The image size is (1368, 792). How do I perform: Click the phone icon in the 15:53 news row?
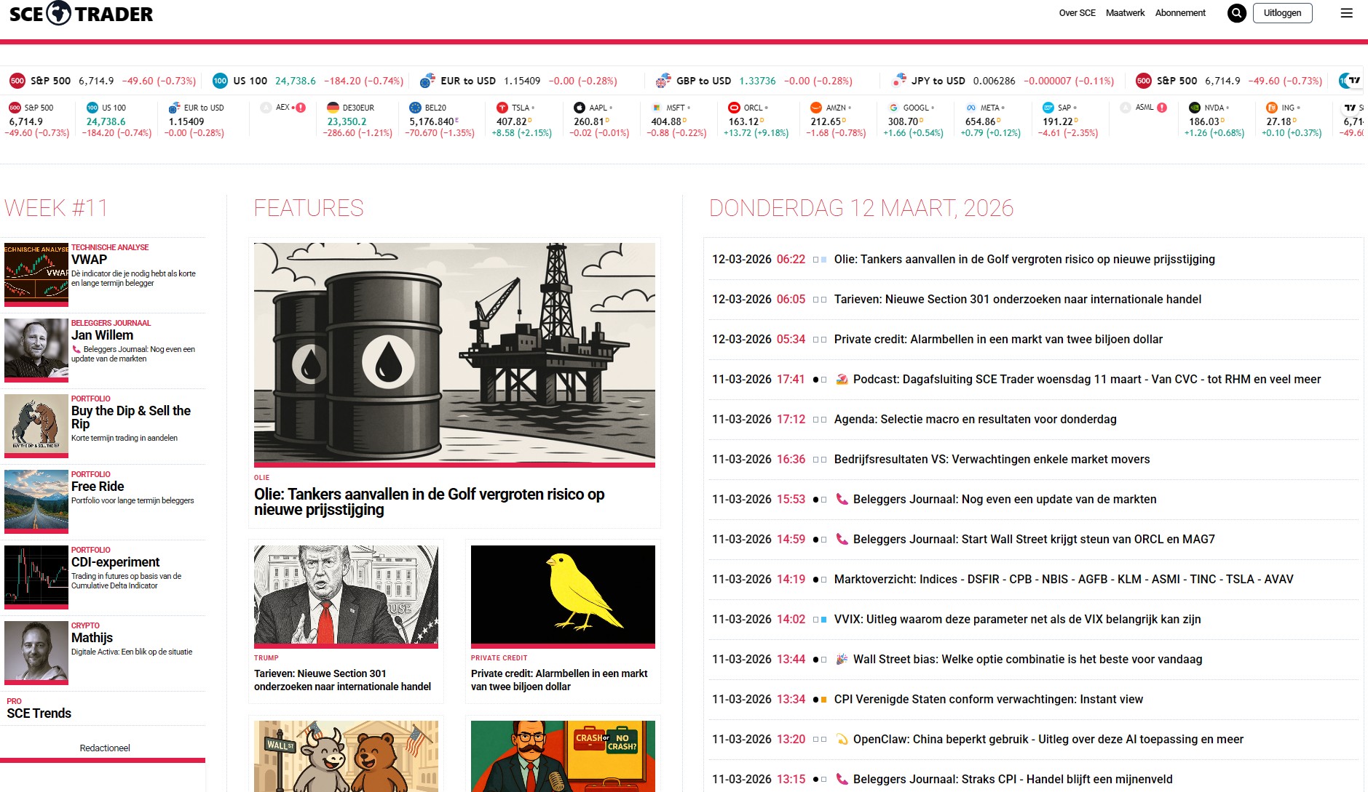tap(842, 499)
